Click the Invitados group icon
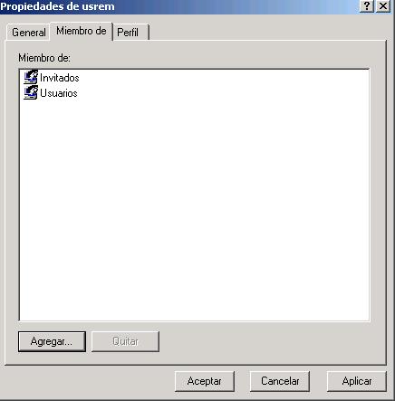The width and height of the screenshot is (395, 401). pyautogui.click(x=31, y=77)
